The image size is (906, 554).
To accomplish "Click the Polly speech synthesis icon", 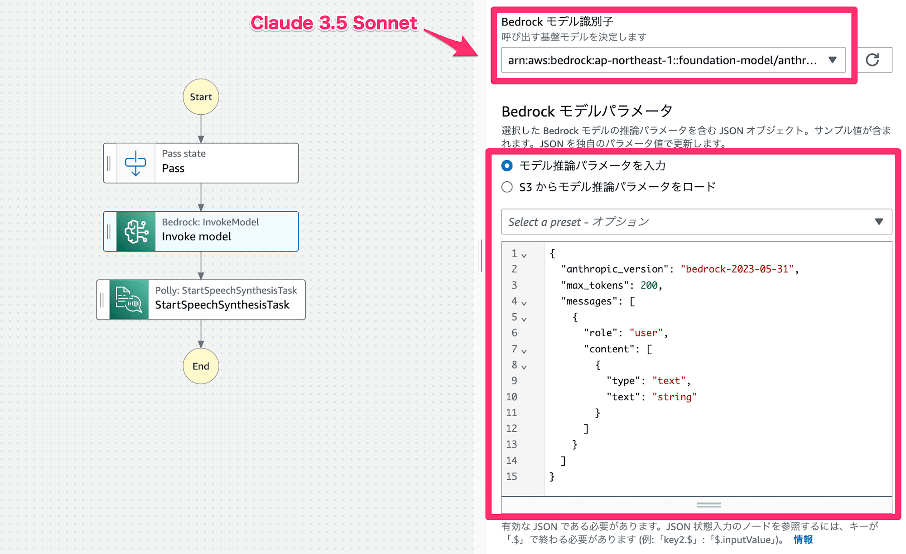I will pos(129,300).
